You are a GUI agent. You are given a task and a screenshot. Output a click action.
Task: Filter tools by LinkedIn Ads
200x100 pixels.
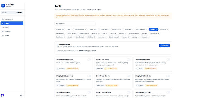point(84,33)
